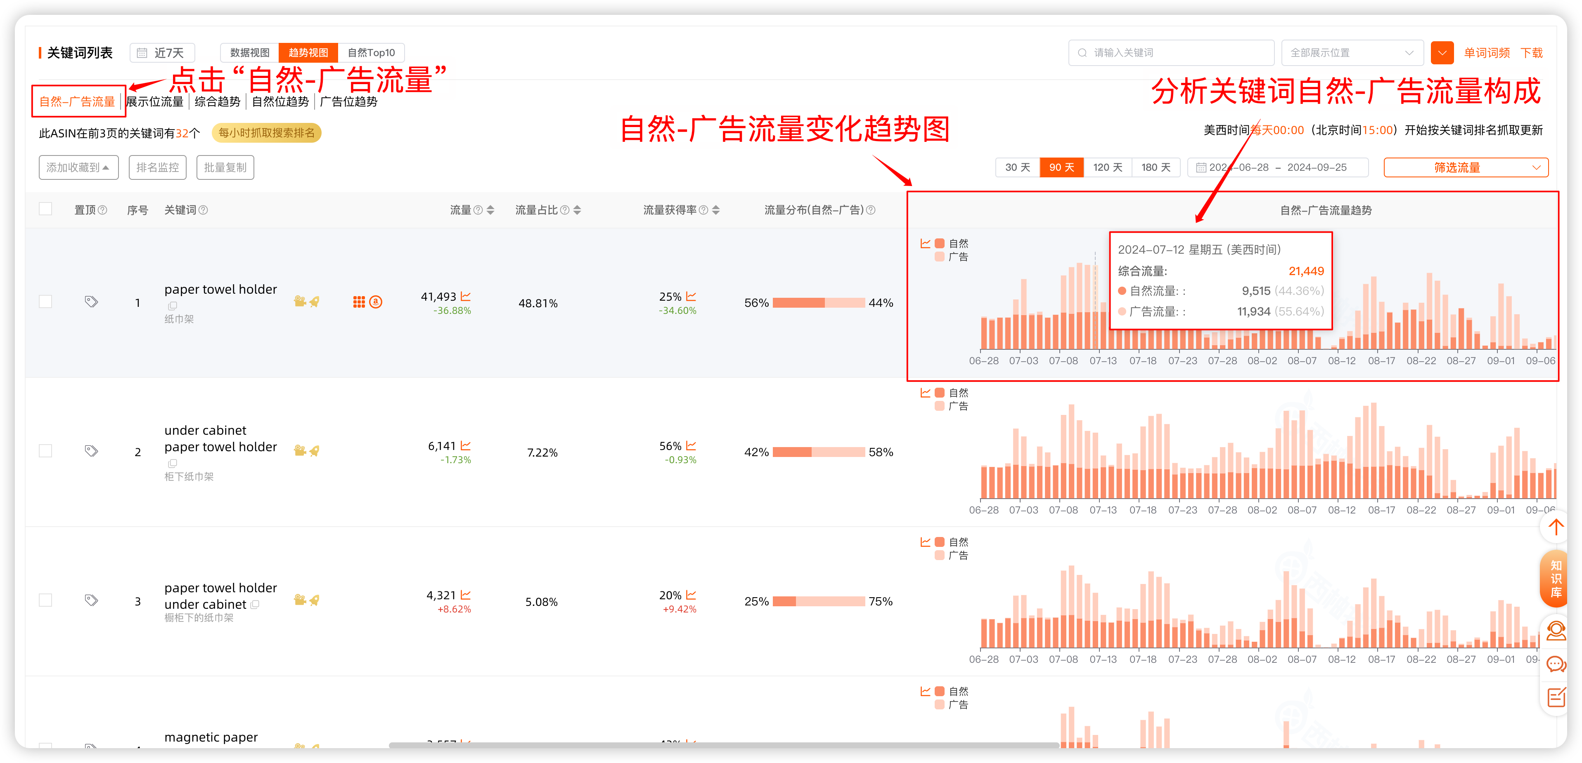This screenshot has height=763, width=1582.
Task: Select the 展示位流量 tab
Action: coord(155,101)
